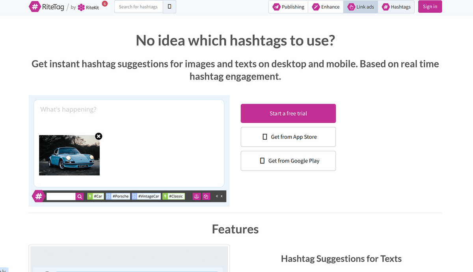Click the Hashtags hexagon icon in nav
Viewport: 473px width, 272px height.
(385, 7)
